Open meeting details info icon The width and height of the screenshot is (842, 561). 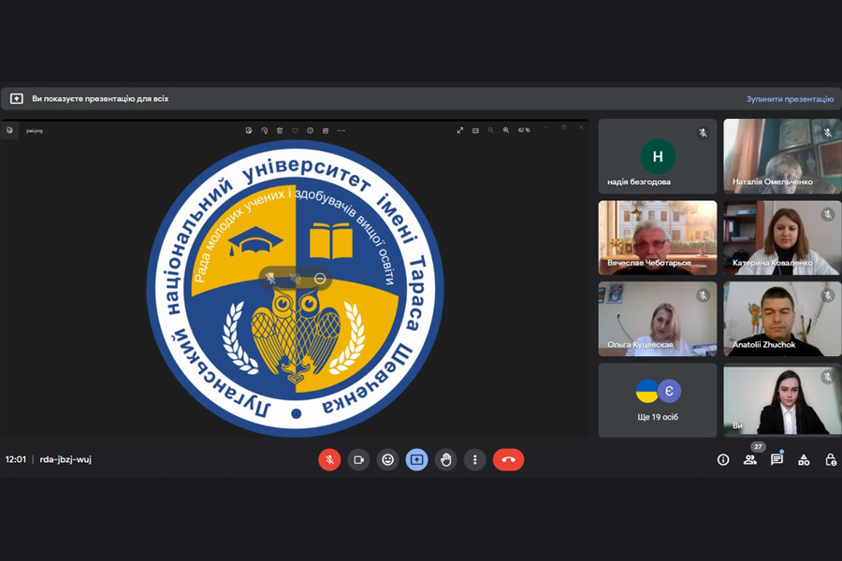point(723,459)
